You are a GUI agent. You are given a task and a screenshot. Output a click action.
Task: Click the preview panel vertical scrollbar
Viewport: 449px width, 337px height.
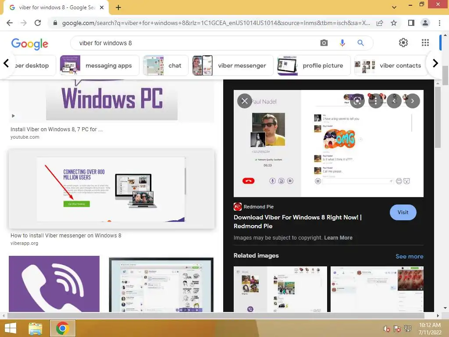[x=438, y=117]
